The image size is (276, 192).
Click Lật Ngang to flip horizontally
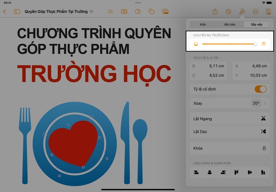230,119
